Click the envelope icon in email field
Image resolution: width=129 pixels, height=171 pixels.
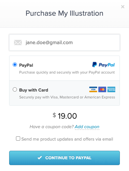point(18,43)
